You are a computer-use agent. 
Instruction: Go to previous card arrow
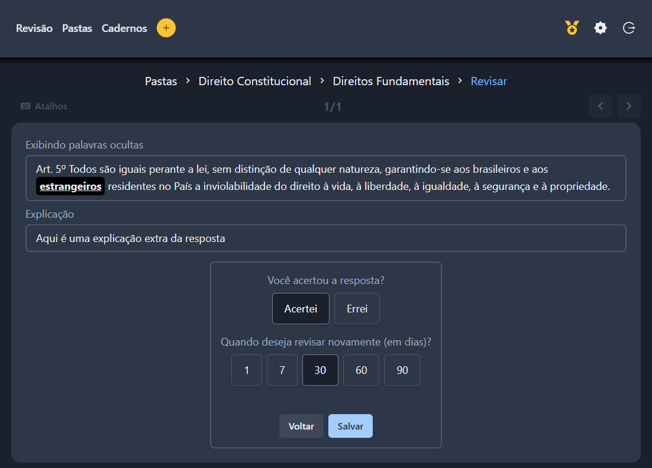601,106
